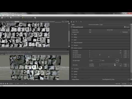The height and width of the screenshot is (99, 132).
Task: Open the File menu
Action: 1,15
